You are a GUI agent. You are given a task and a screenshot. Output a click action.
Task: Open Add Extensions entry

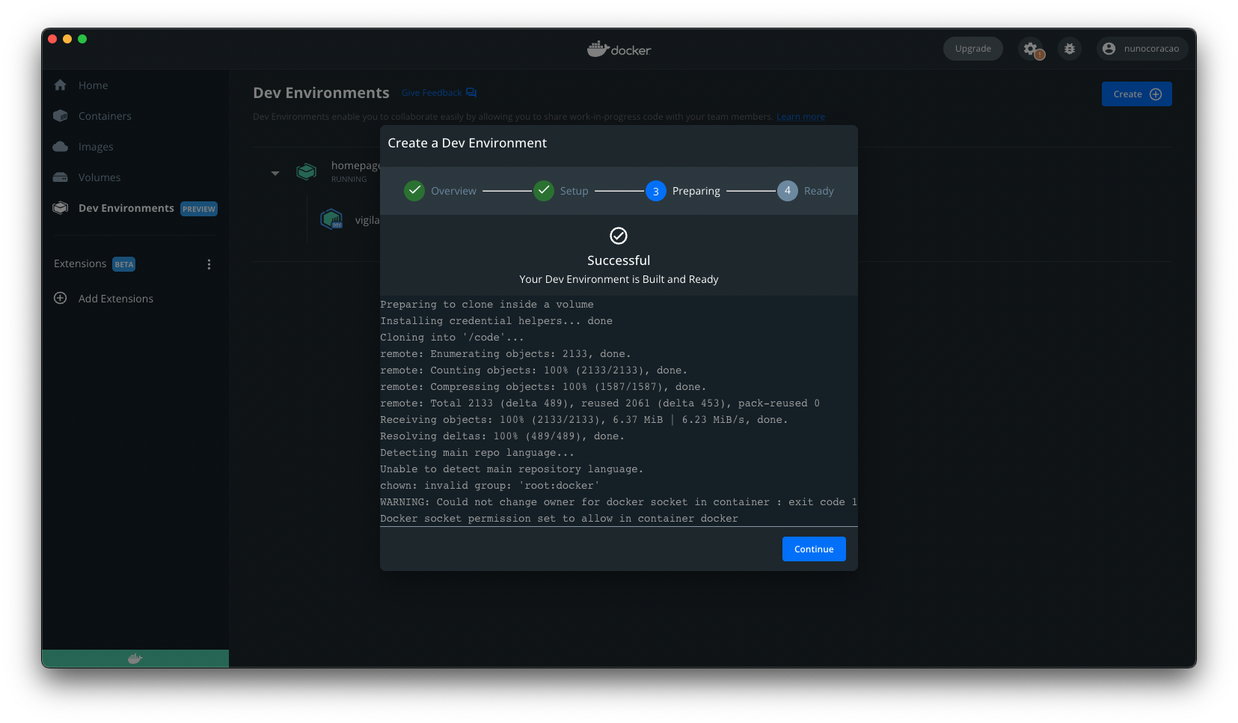tap(115, 299)
